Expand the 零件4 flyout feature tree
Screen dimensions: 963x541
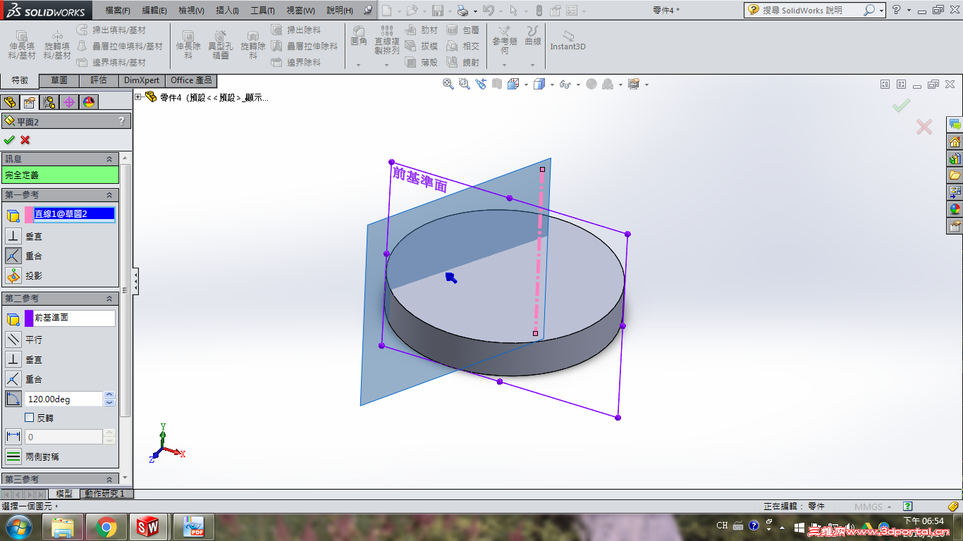coord(138,97)
